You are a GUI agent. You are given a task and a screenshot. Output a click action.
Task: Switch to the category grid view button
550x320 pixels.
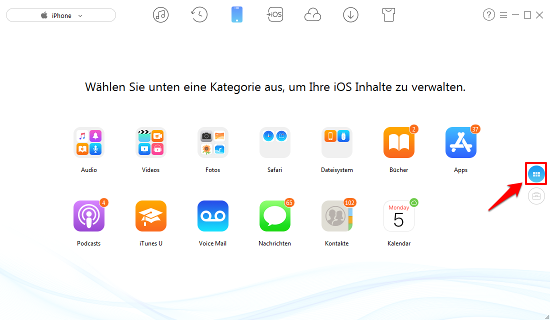click(536, 174)
